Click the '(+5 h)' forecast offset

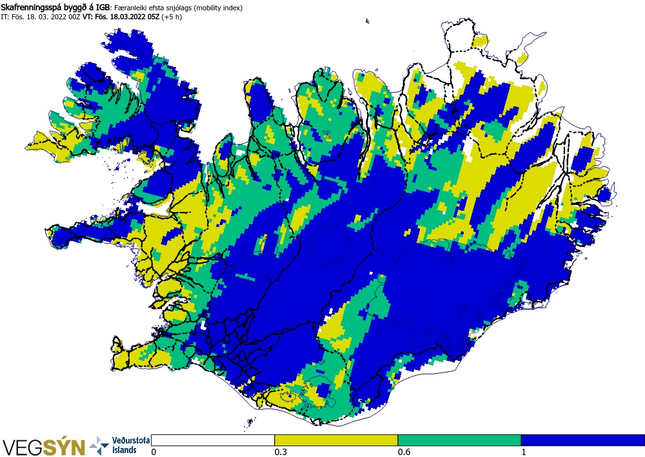(172, 17)
